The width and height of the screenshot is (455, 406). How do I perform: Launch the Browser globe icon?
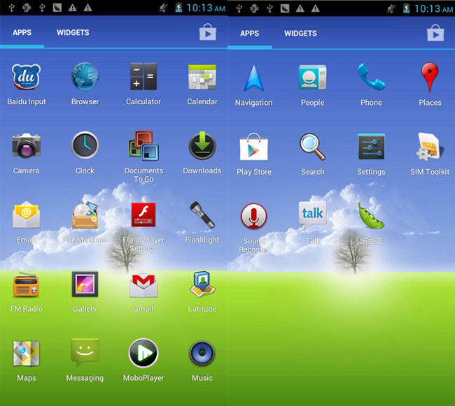(x=85, y=76)
